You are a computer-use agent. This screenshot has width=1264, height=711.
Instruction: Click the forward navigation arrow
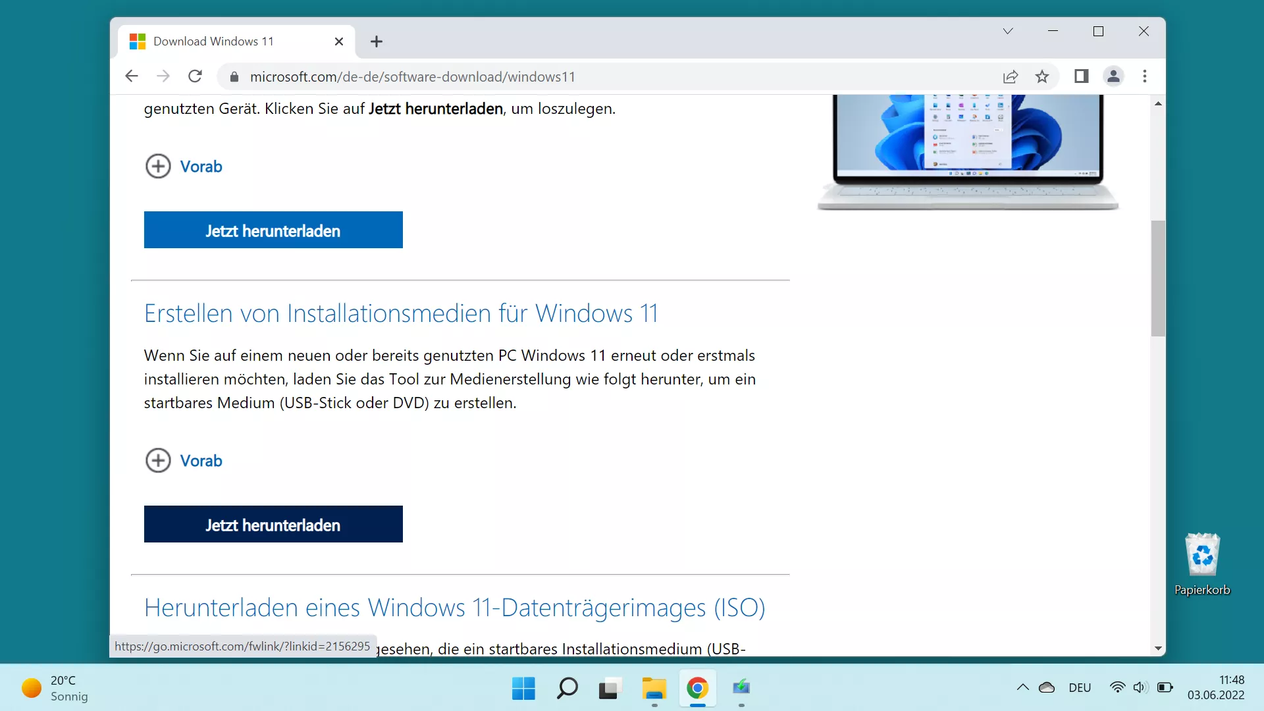click(x=163, y=76)
